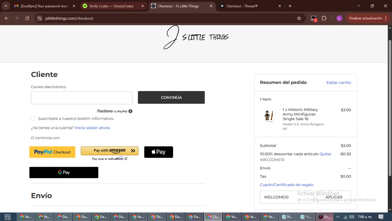The height and width of the screenshot is (221, 392).
Task: Open the network icon in system tray
Action: pyautogui.click(x=345, y=217)
